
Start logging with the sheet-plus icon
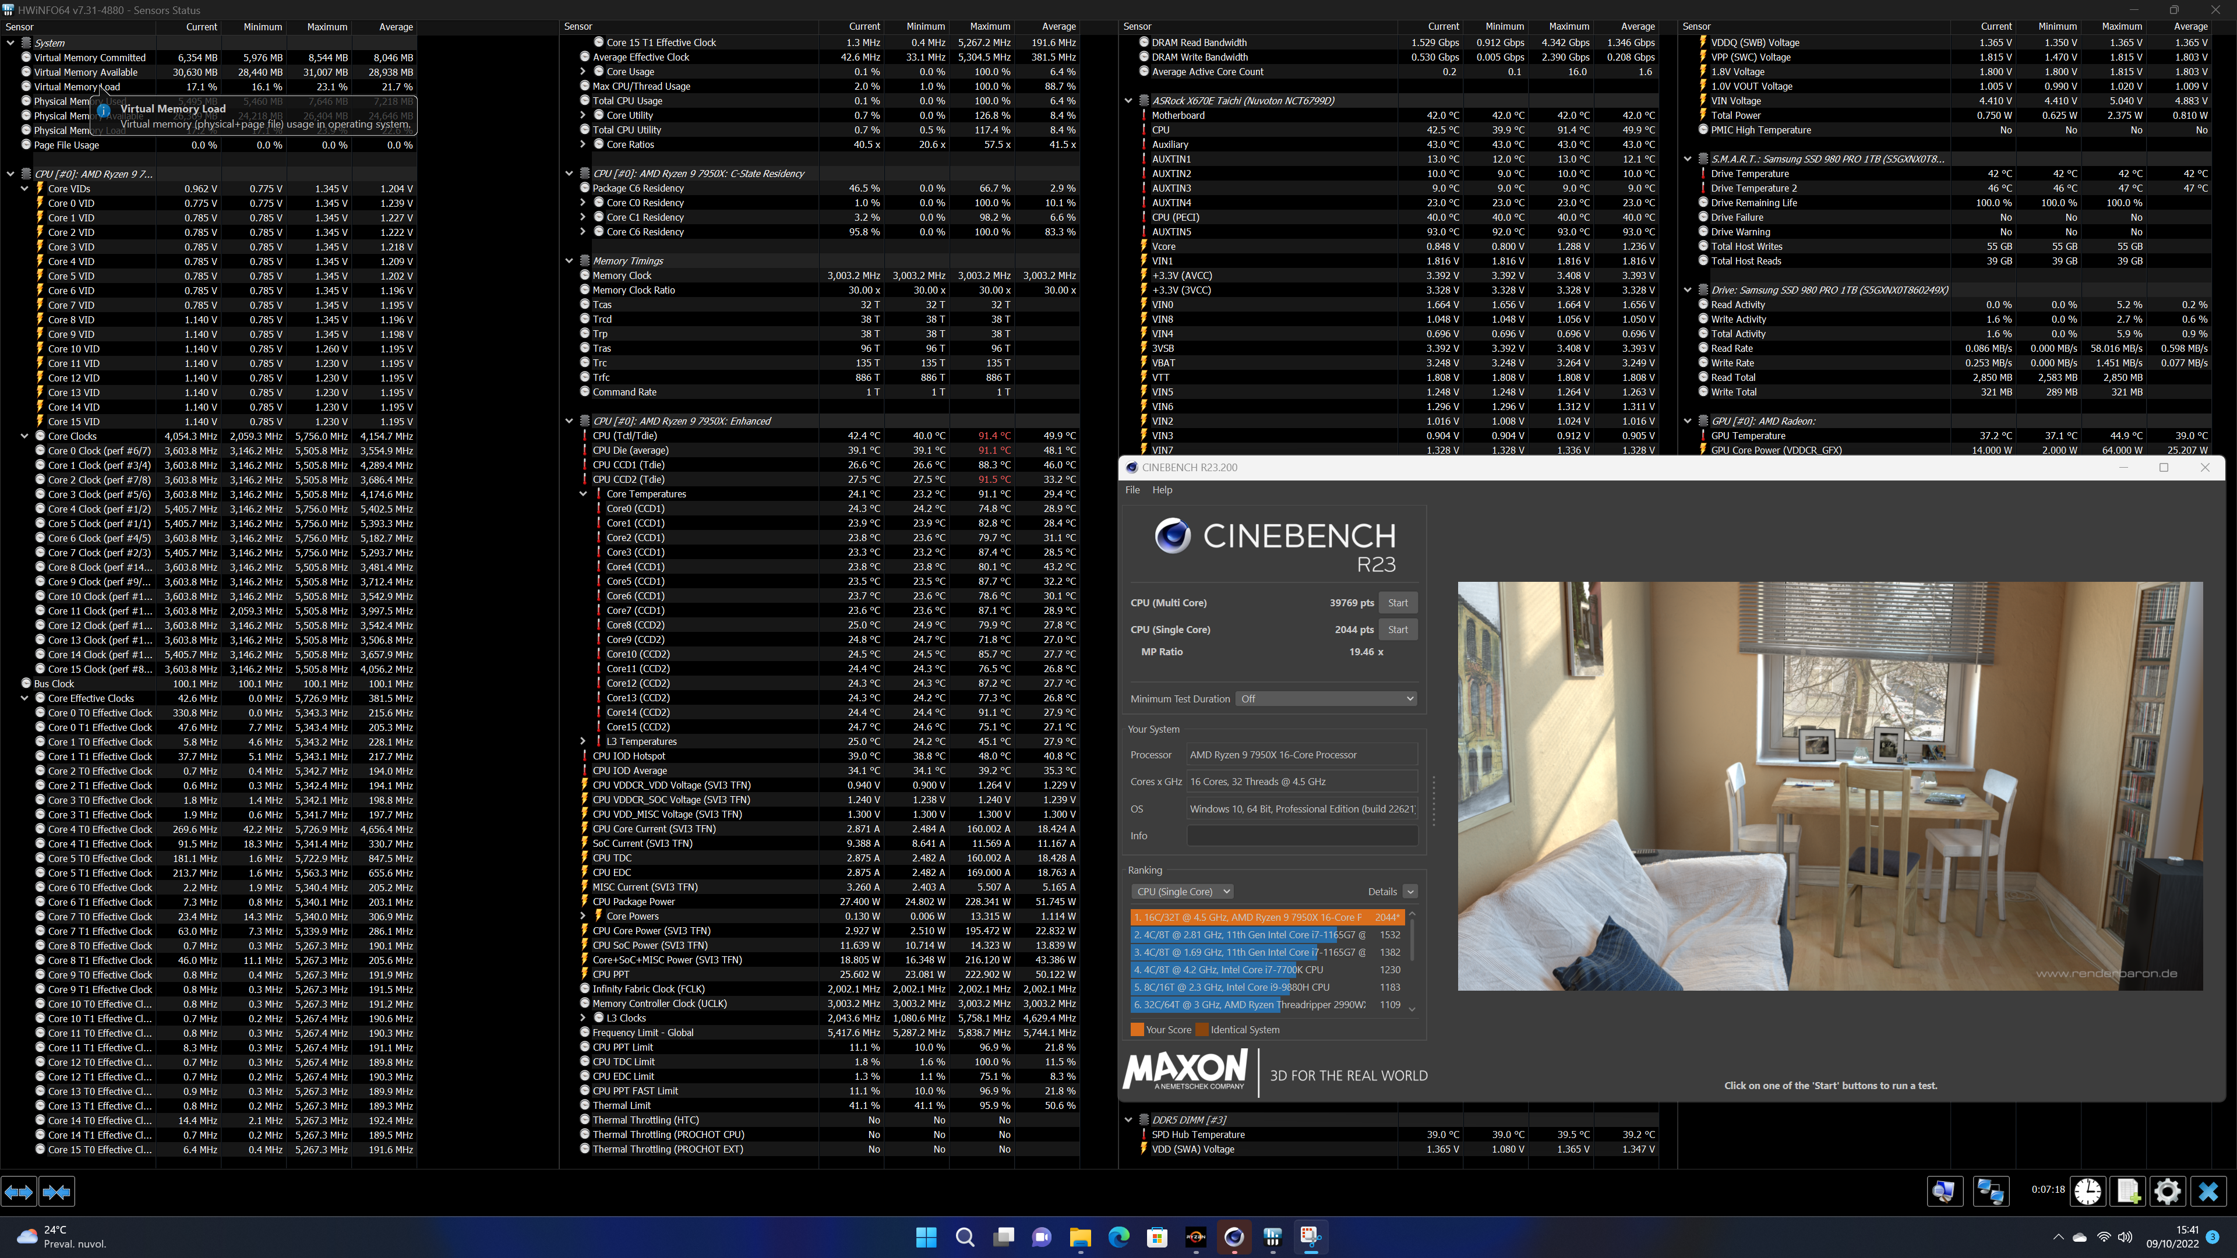(x=2127, y=1191)
